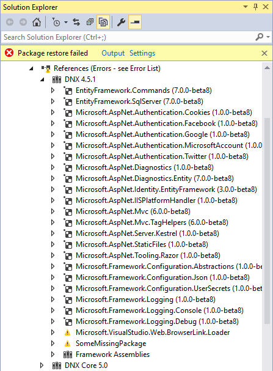
Task: Click the search magnifier icon
Action: pos(260,37)
